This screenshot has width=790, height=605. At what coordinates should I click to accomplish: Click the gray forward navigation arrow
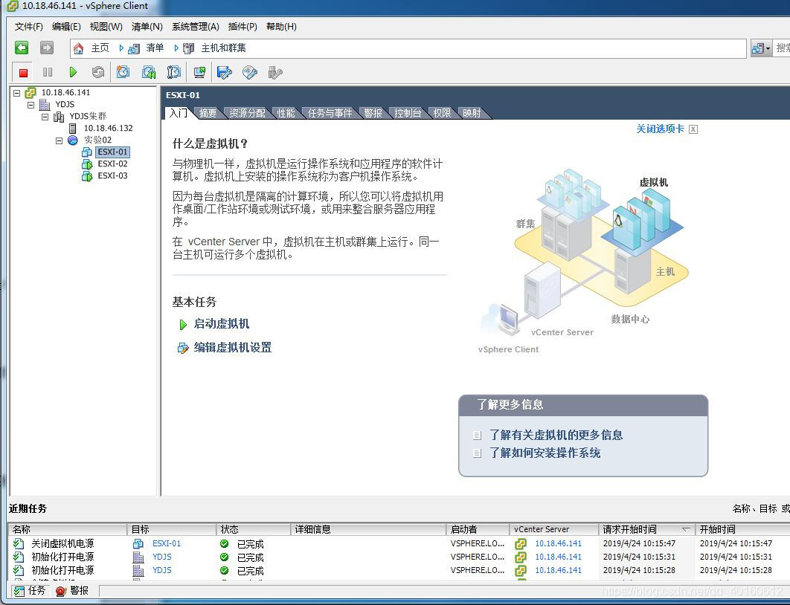[47, 48]
